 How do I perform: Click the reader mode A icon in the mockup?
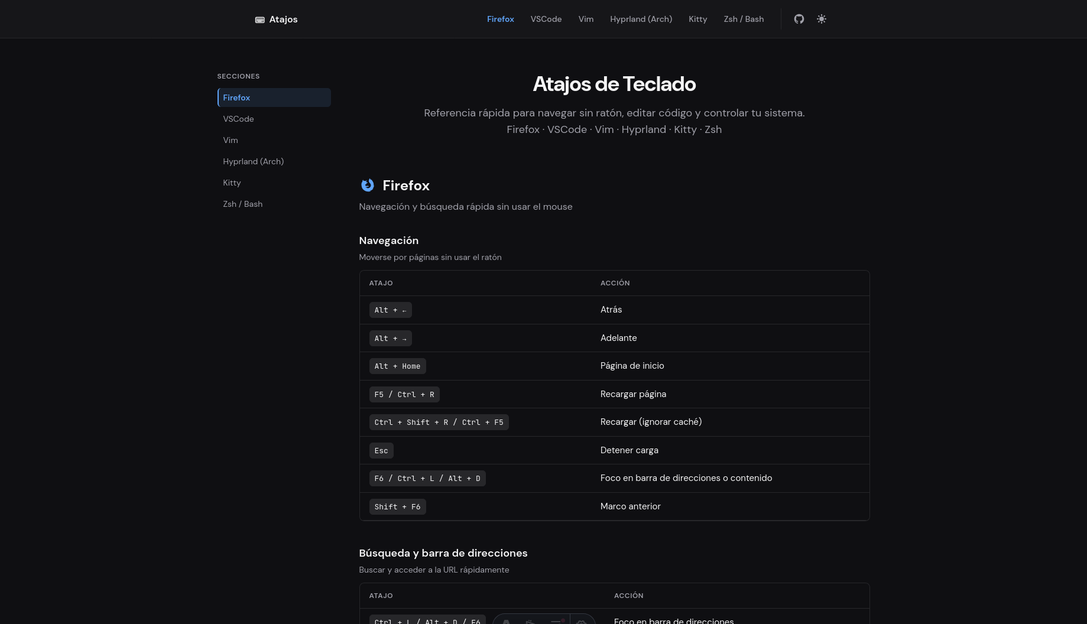(506, 623)
